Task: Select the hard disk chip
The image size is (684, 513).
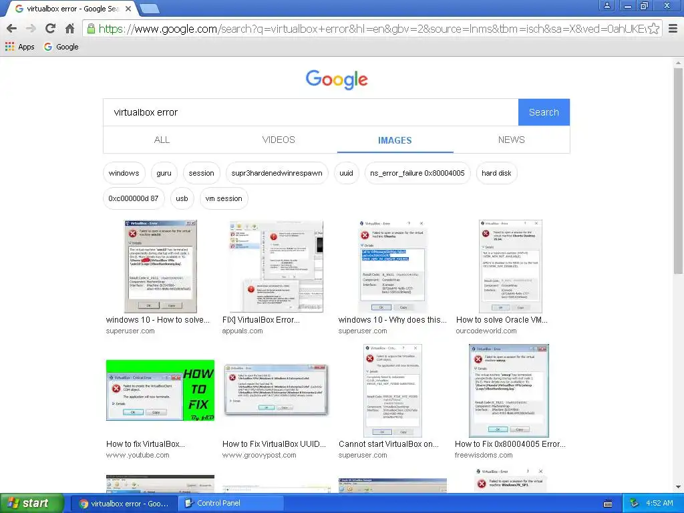Action: pos(496,173)
